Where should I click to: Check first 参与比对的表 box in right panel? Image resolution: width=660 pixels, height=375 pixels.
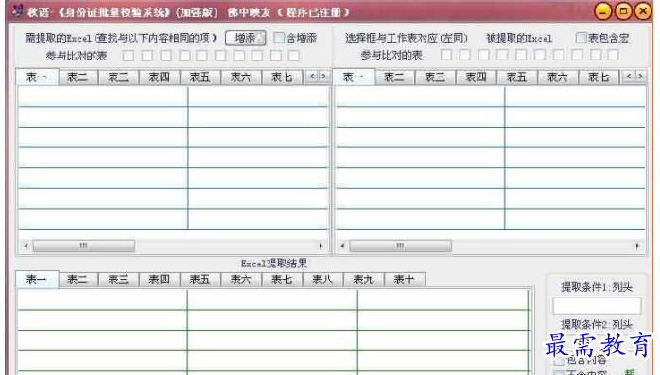[x=446, y=55]
